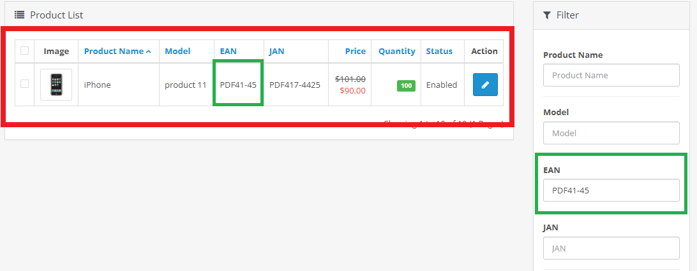Sort the list by Model column
Screen dimensions: 697x271
177,52
